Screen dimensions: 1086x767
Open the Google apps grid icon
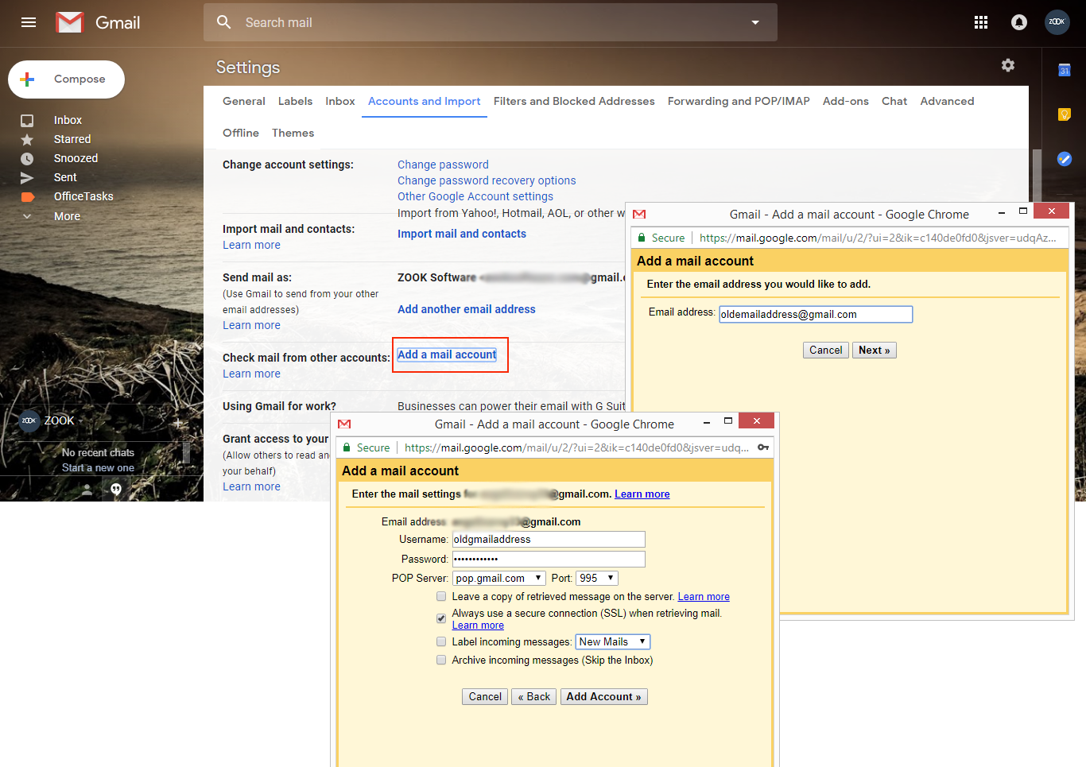[x=981, y=22]
